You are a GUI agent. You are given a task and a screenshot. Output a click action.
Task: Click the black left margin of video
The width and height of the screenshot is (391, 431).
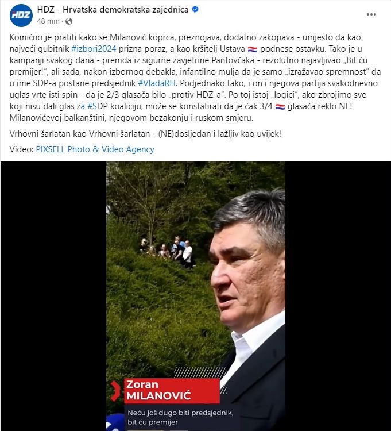coord(53,296)
